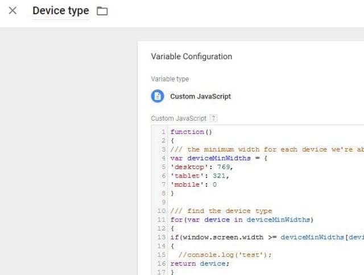The width and height of the screenshot is (364, 275).
Task: Click the Device type variable name field
Action: pos(61,11)
